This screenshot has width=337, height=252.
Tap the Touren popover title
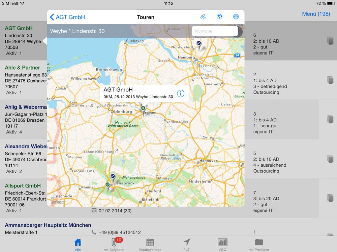pyautogui.click(x=146, y=17)
